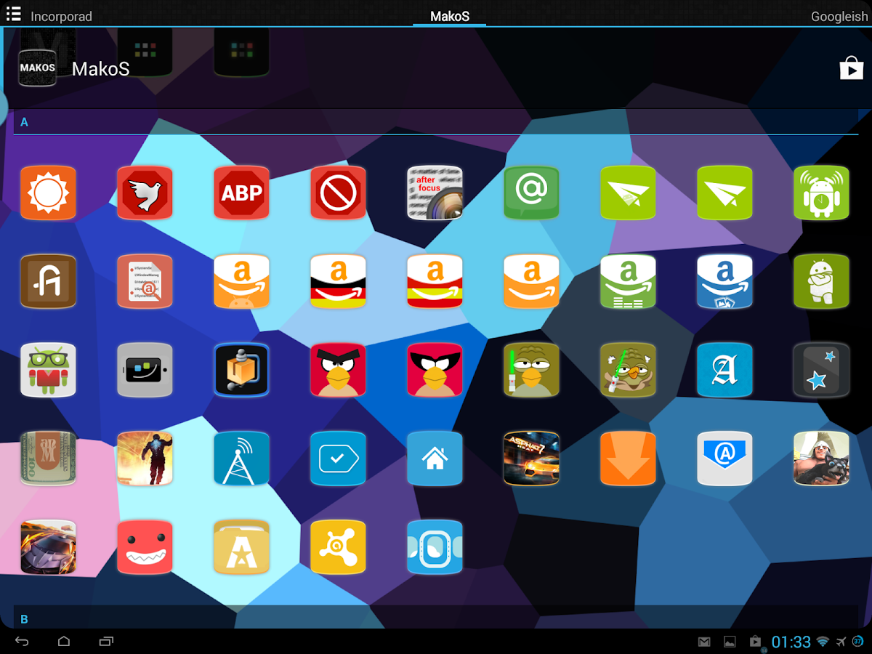Tap the flaming race car icon
Image resolution: width=872 pixels, height=654 pixels.
[x=48, y=547]
